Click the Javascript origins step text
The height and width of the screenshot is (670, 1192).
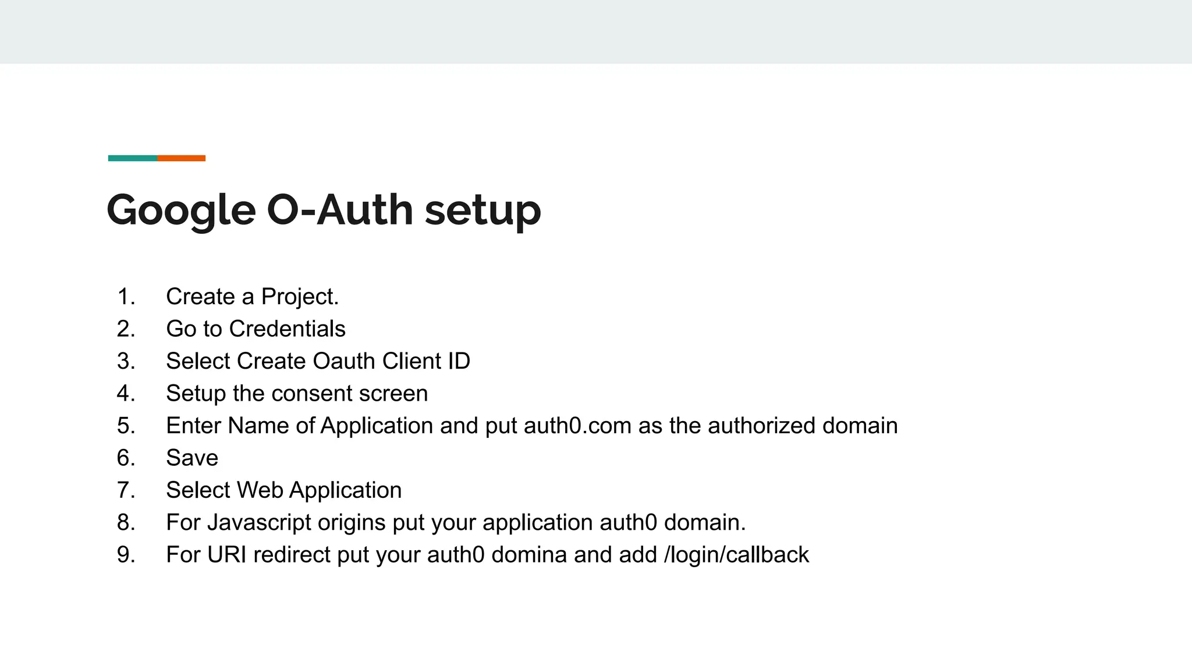click(456, 522)
